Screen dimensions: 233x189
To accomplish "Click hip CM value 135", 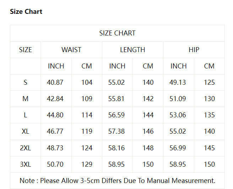I will [x=209, y=115].
